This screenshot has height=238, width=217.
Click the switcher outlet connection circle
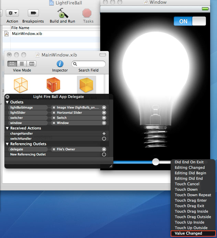pyautogui.click(x=104, y=118)
